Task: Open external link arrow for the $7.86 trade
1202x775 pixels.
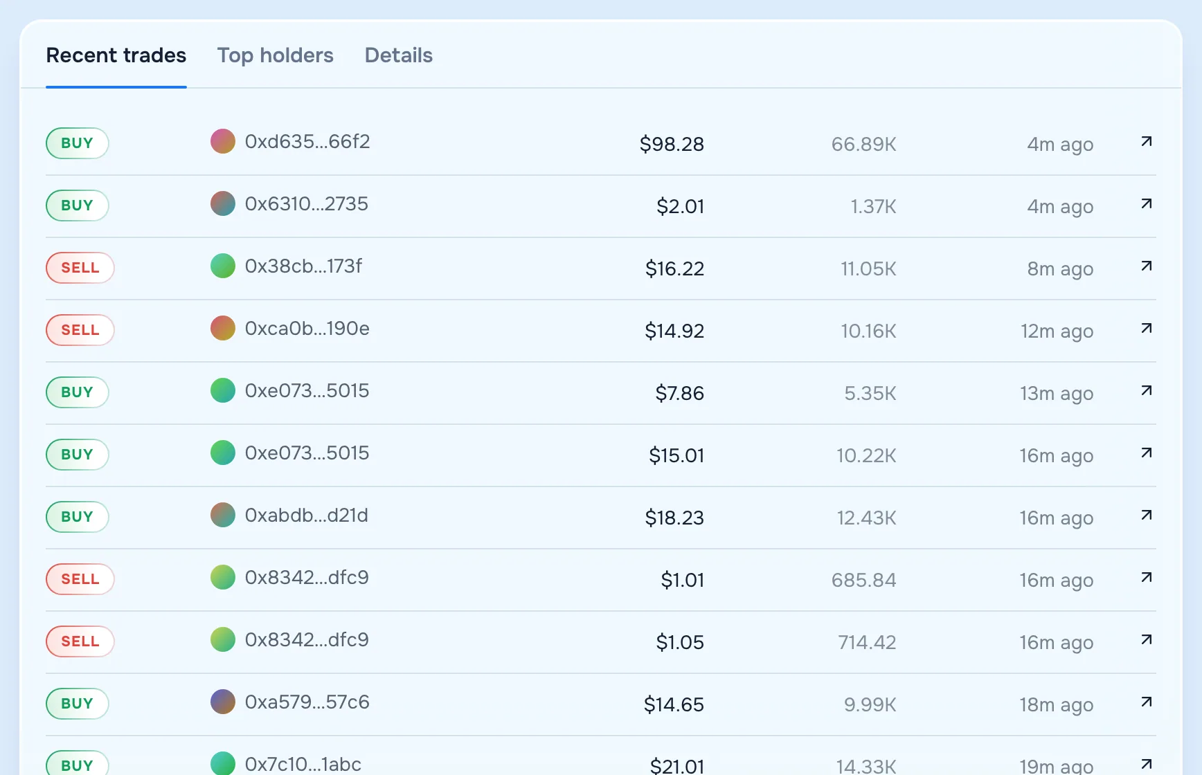Action: point(1147,391)
